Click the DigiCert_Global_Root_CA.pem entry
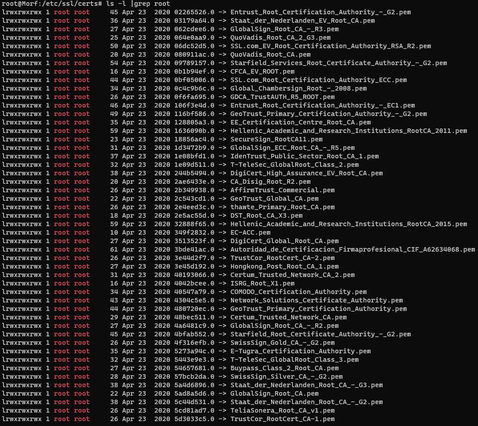 click(x=284, y=241)
